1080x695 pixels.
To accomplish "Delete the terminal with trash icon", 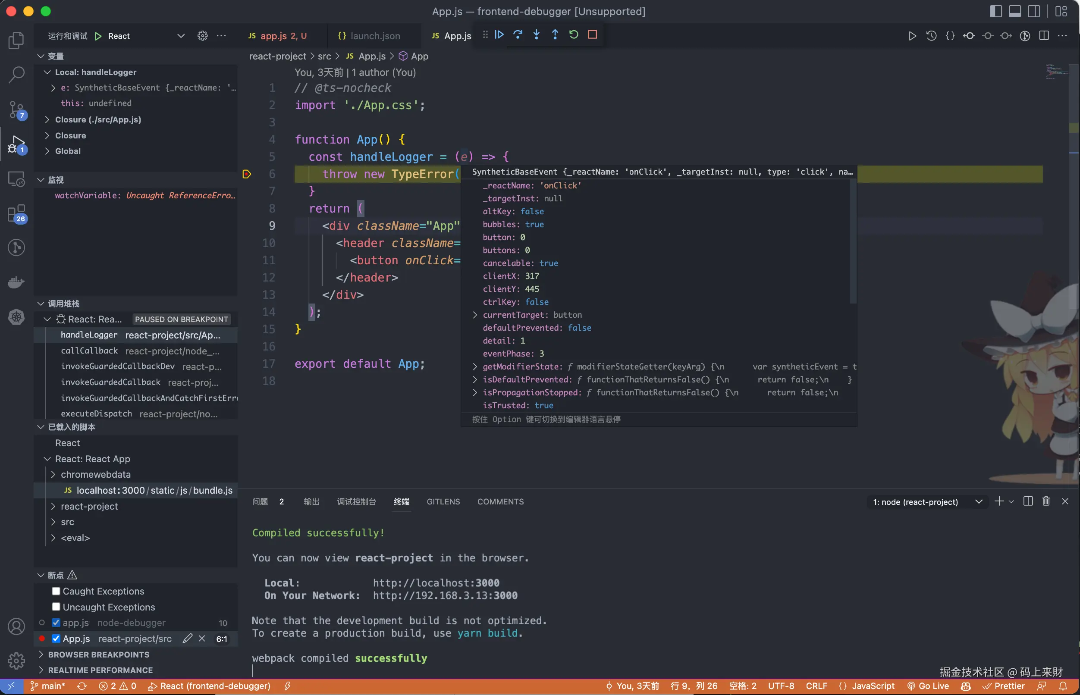I will tap(1045, 501).
